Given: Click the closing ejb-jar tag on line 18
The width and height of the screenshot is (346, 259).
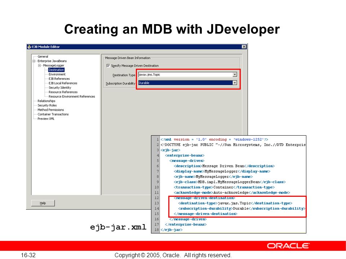Looking at the screenshot, I should (x=172, y=230).
